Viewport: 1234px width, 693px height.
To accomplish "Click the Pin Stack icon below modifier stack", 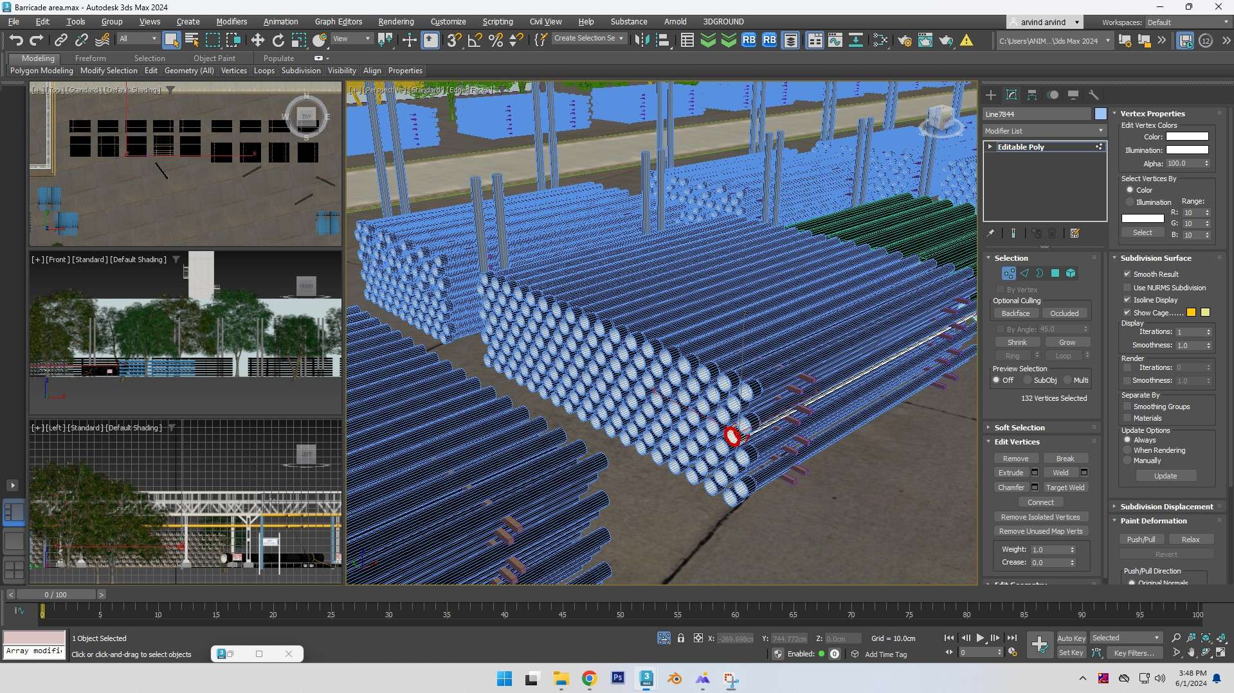I will click(x=991, y=233).
